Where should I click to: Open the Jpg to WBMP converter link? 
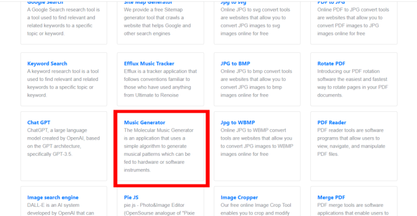click(x=237, y=123)
